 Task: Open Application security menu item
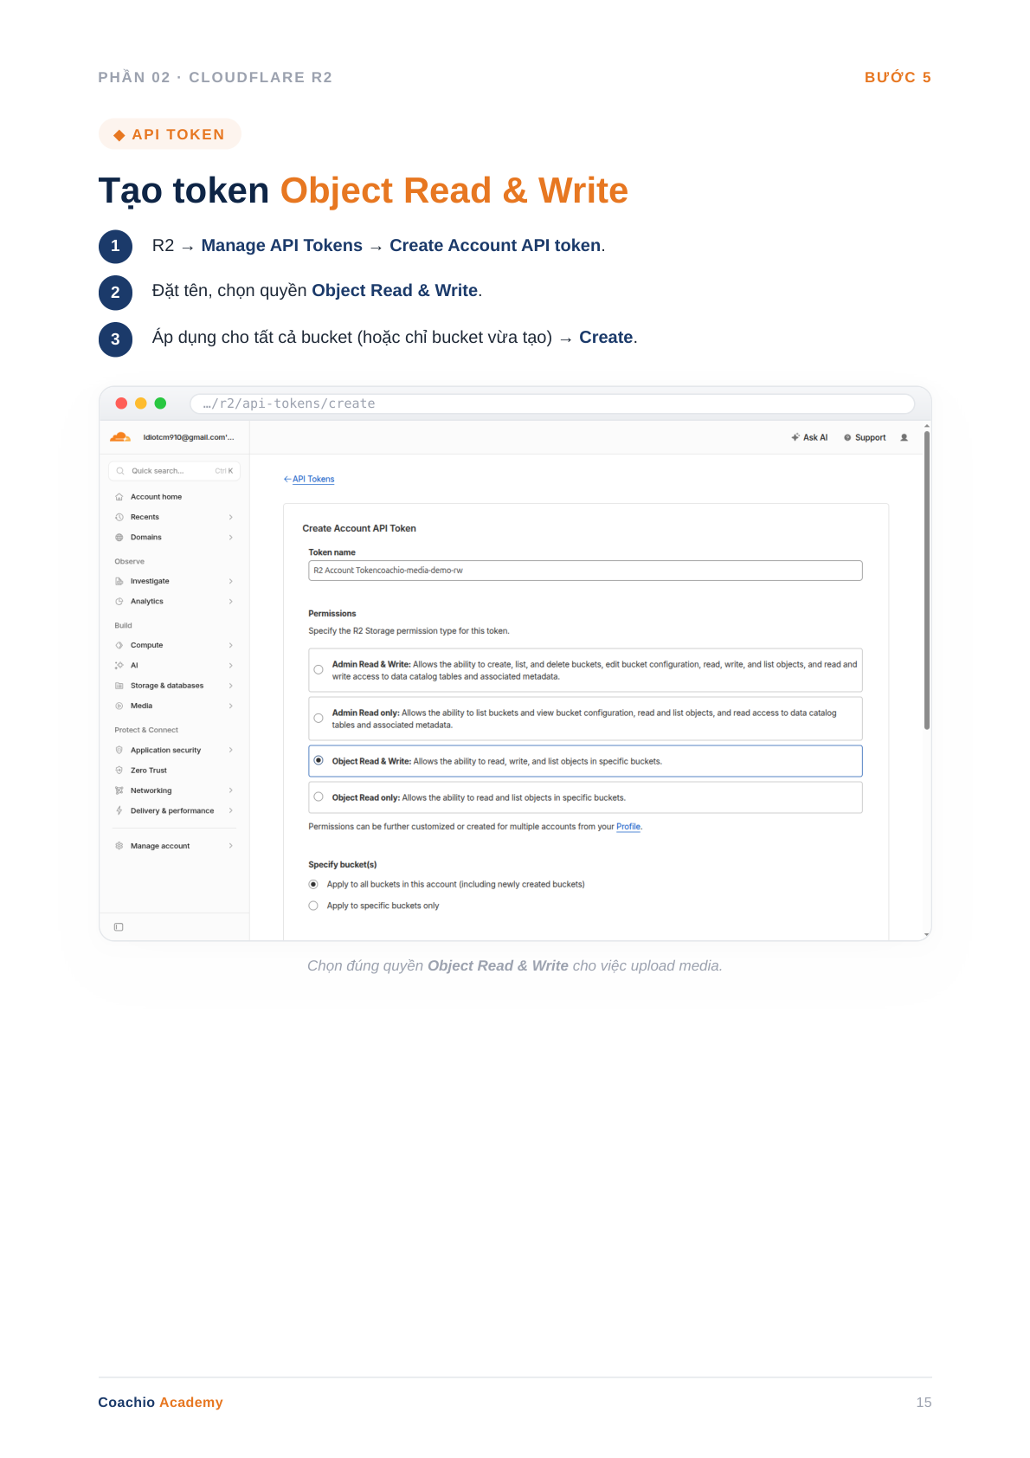click(165, 750)
